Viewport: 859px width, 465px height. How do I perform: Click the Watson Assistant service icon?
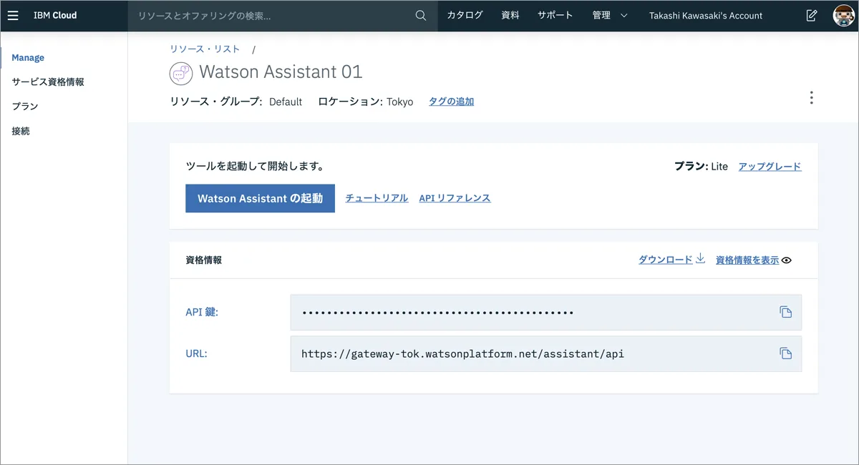pyautogui.click(x=181, y=73)
